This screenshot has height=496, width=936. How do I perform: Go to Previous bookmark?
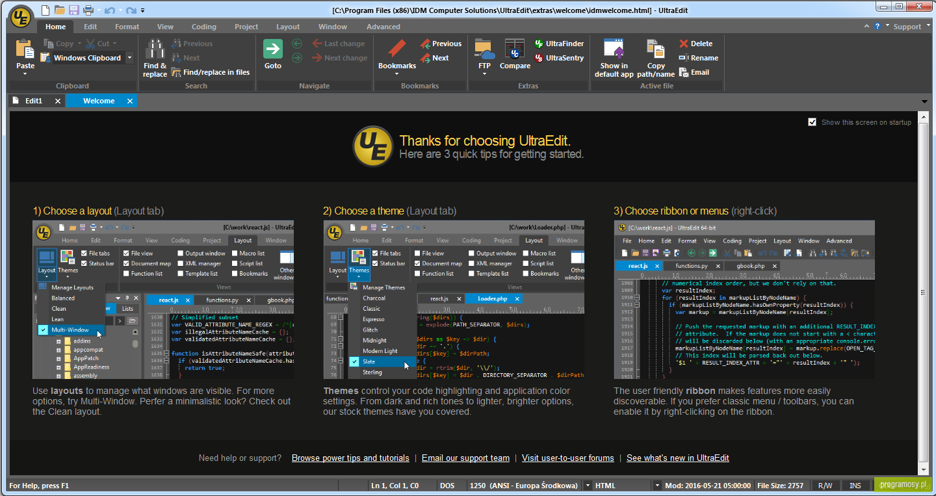[441, 44]
